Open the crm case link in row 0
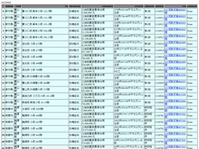Viewport: 199px width, 149px height. pyautogui.click(x=175, y=11)
